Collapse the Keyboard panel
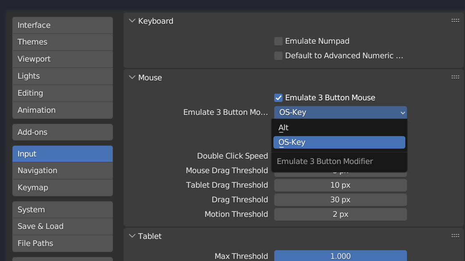This screenshot has height=261, width=465. point(132,21)
